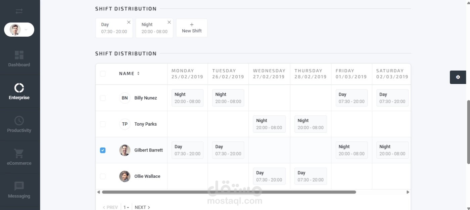Open the page number dropdown
Image resolution: width=470 pixels, height=210 pixels.
click(126, 207)
